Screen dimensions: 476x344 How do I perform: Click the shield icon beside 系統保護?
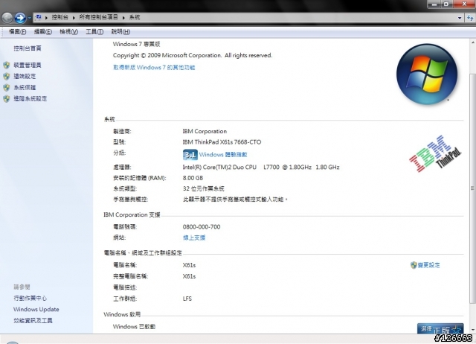click(7, 88)
